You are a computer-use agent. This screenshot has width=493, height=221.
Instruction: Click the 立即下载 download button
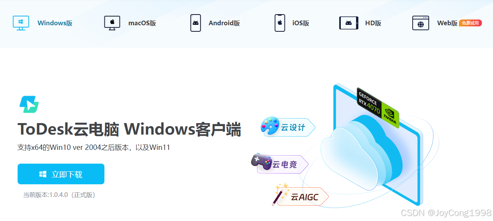[61, 174]
